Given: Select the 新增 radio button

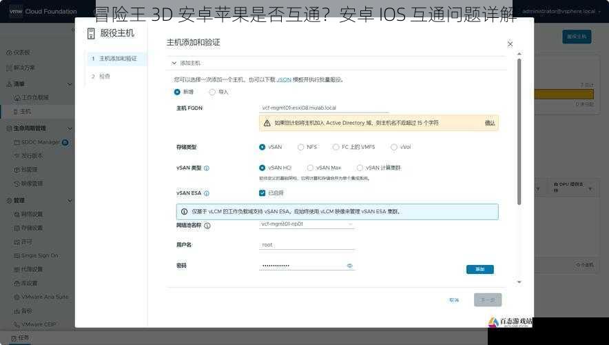Looking at the screenshot, I should (177, 92).
